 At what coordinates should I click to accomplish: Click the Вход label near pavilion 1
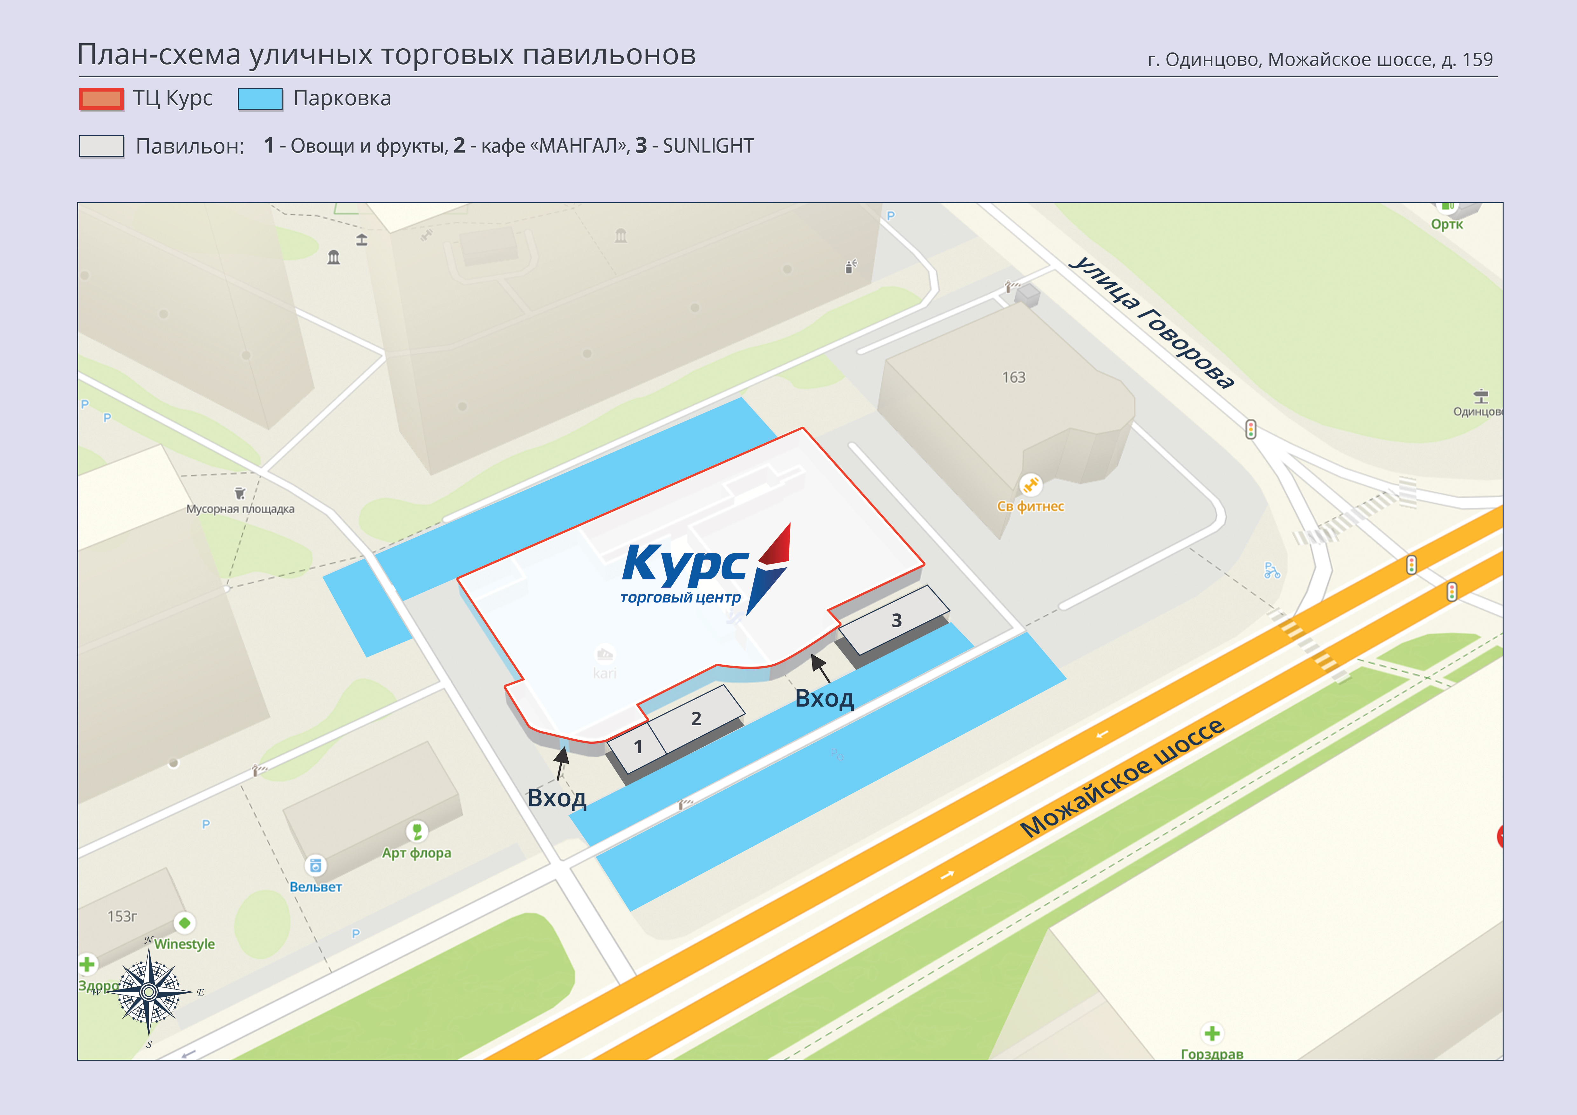click(x=556, y=798)
